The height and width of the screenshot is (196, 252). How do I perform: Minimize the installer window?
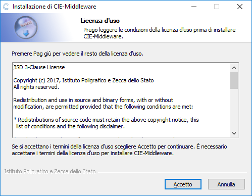coord(194,7)
